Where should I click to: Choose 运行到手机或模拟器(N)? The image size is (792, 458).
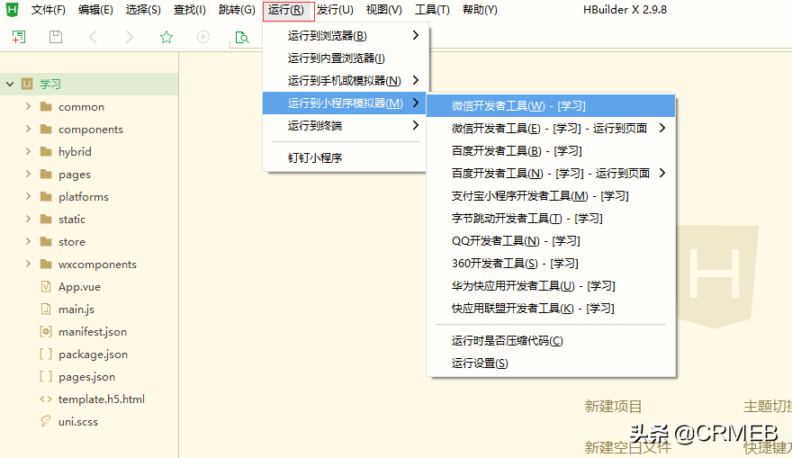(x=346, y=81)
